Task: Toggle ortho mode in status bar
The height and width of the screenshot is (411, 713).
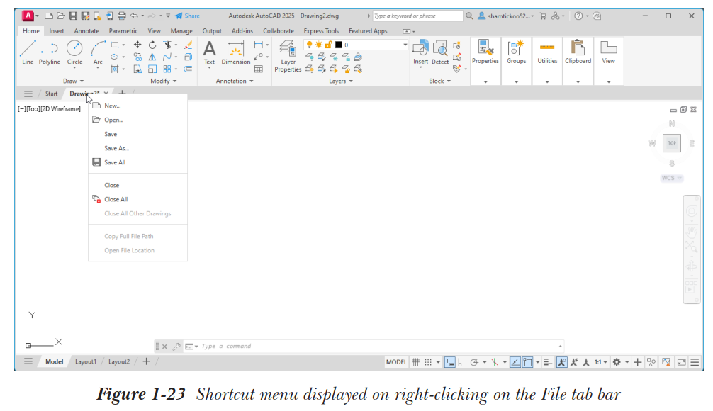Action: (x=462, y=362)
